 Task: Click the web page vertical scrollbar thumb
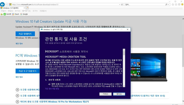183,51
